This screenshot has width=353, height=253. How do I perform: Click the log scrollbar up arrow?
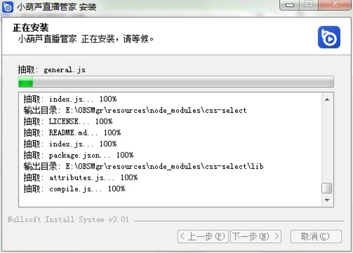[x=327, y=100]
